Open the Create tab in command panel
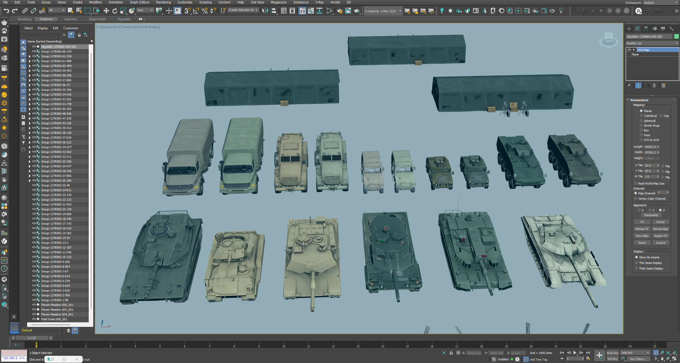The width and height of the screenshot is (680, 363). (629, 29)
